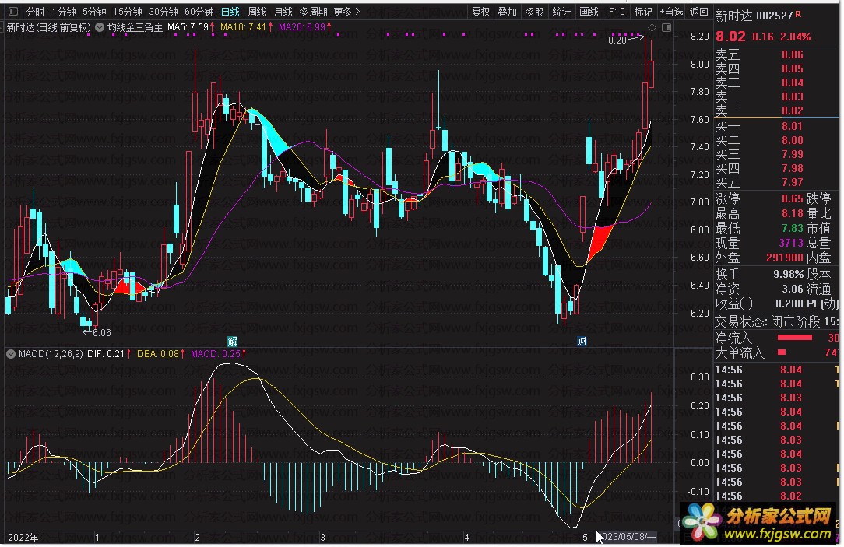Viewport: 844px width, 547px height.
Task: Click the 交易状态 闭市阶段 row
Action: (x=777, y=321)
